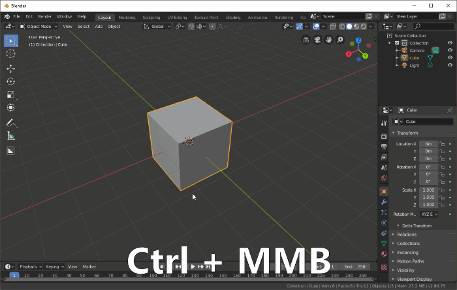Edit the Location X value field
Screen dimensions: 457x290
(x=428, y=143)
